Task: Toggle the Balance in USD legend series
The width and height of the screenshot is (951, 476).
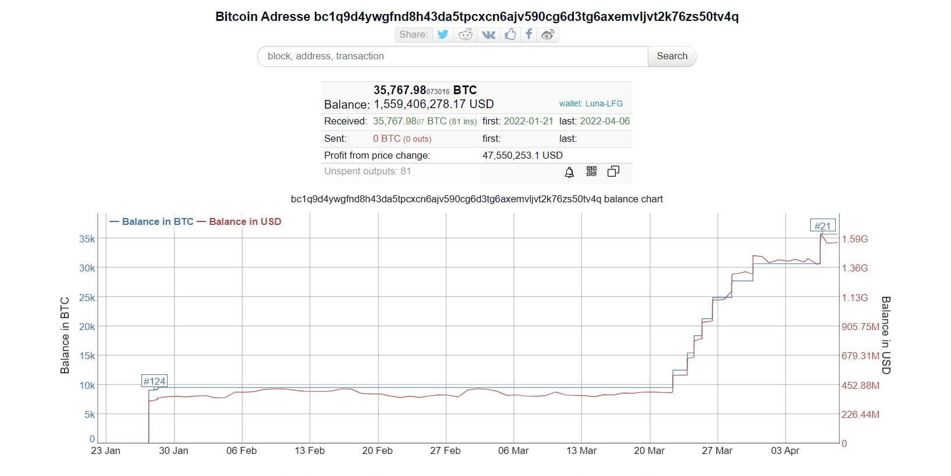Action: [x=239, y=221]
